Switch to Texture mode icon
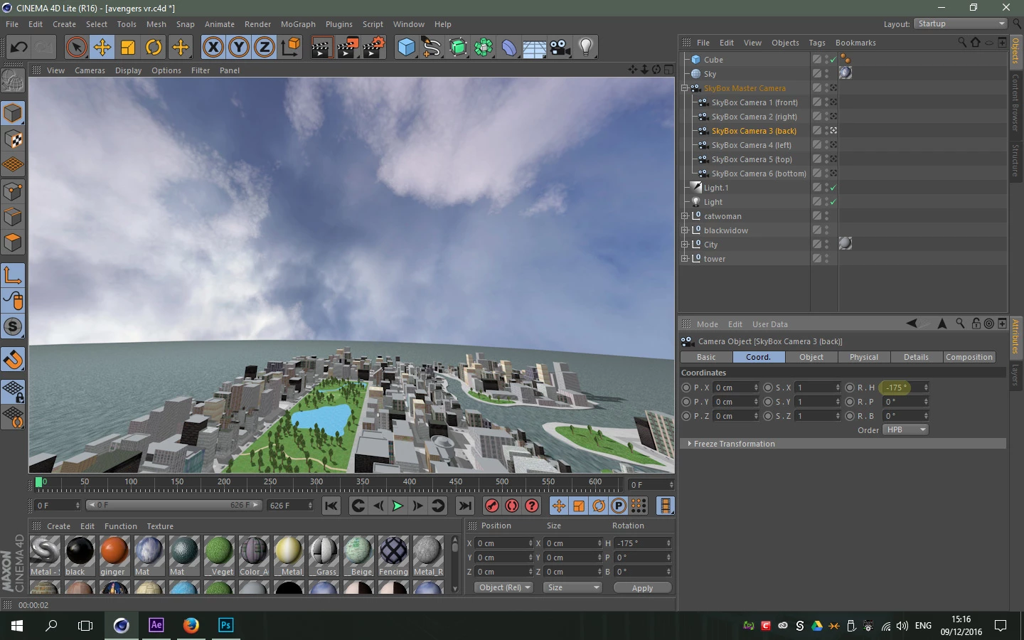Screen dimensions: 1024x640 tap(13, 139)
